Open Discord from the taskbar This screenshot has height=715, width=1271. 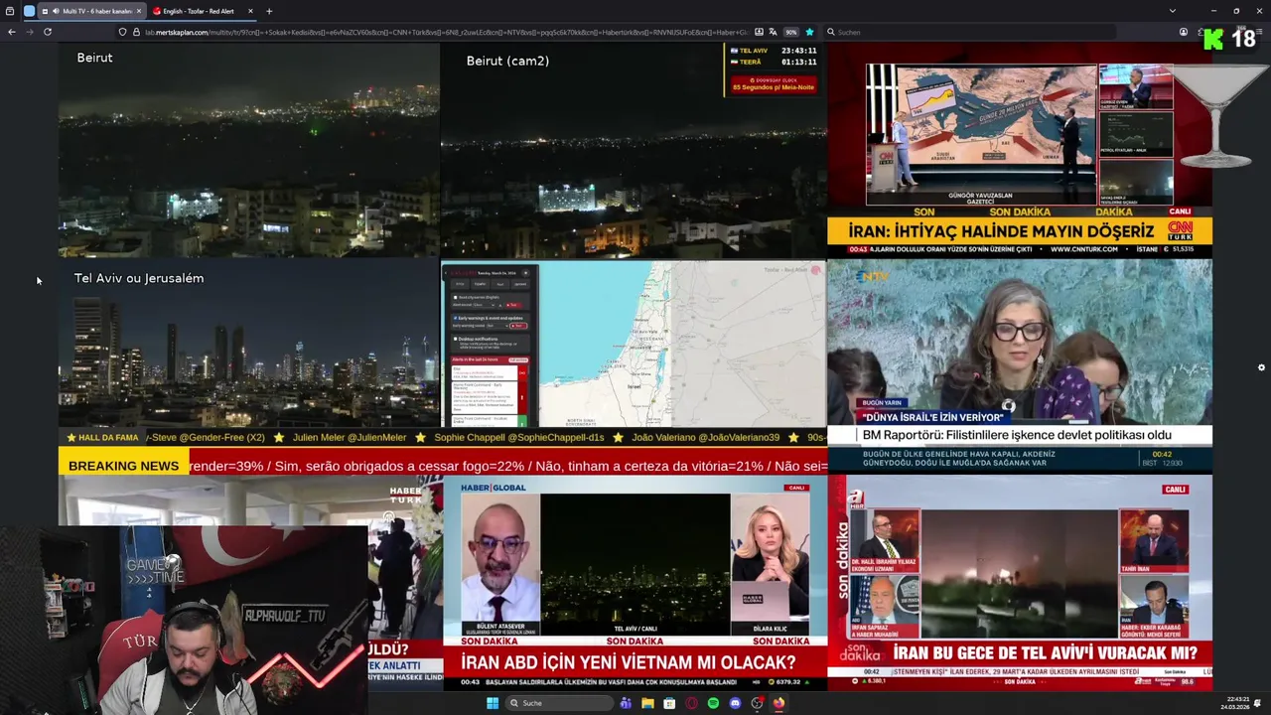[735, 703]
